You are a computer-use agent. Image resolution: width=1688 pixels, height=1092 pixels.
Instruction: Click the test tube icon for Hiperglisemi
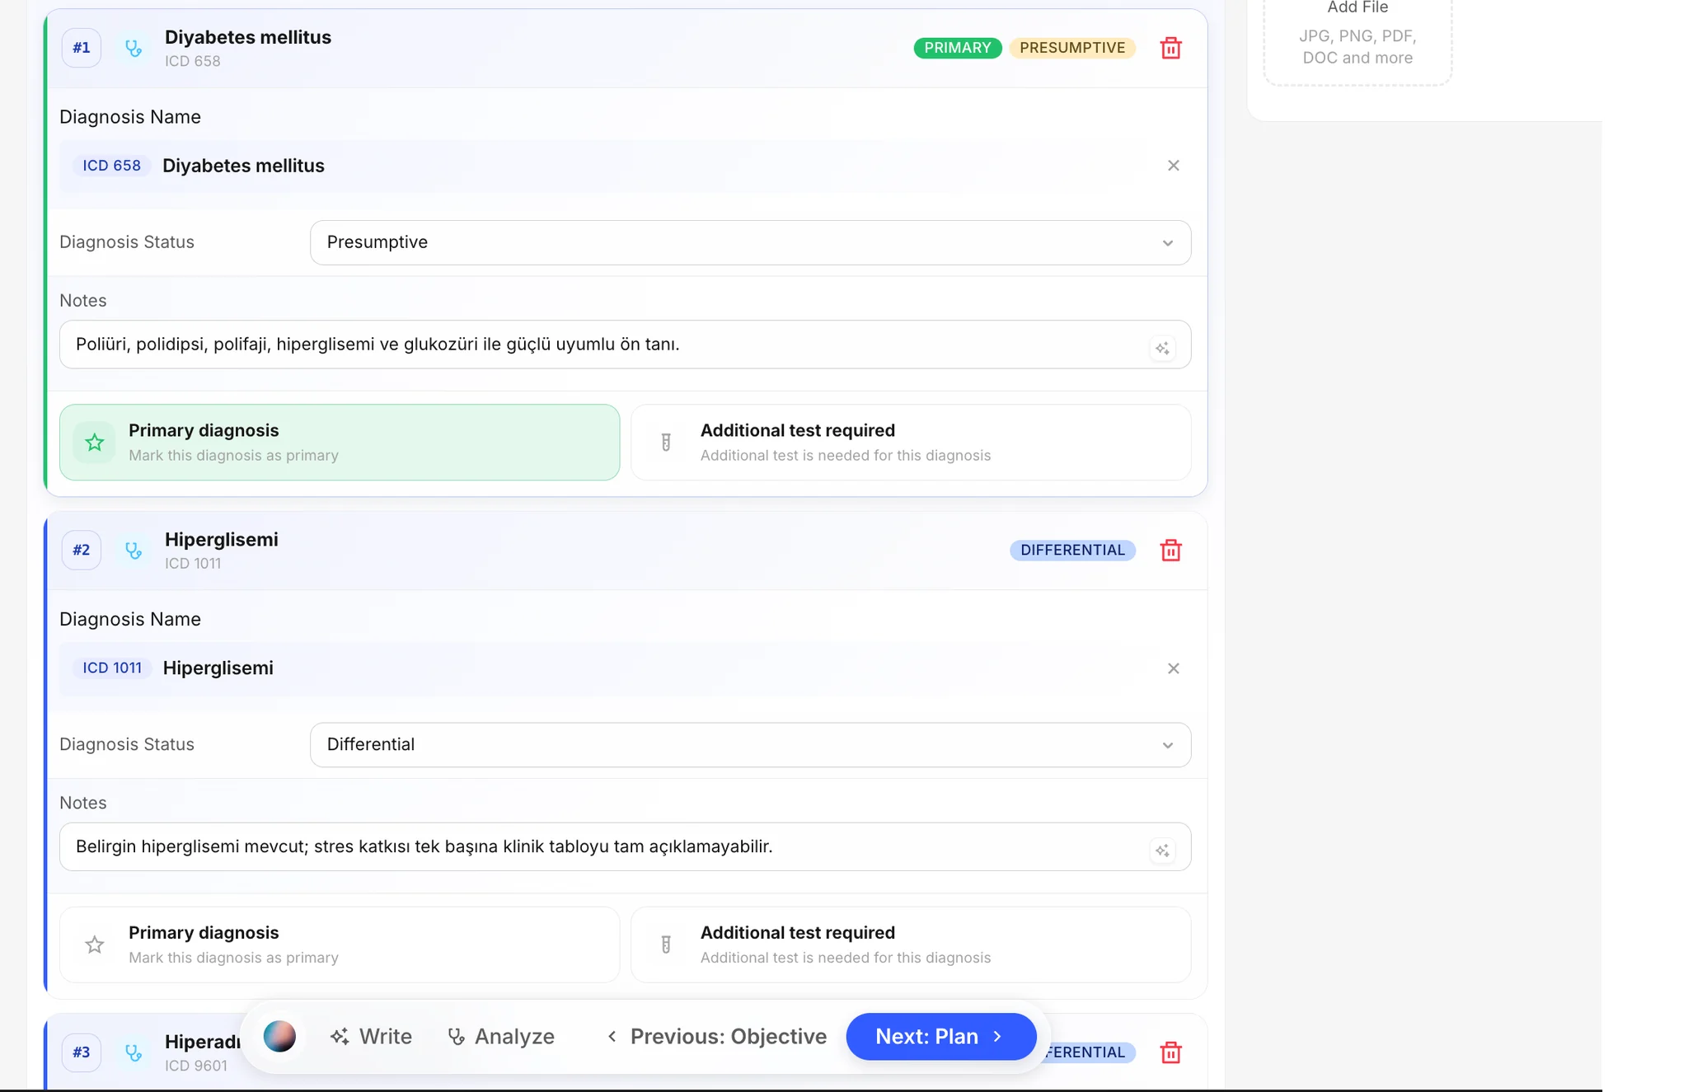666,944
